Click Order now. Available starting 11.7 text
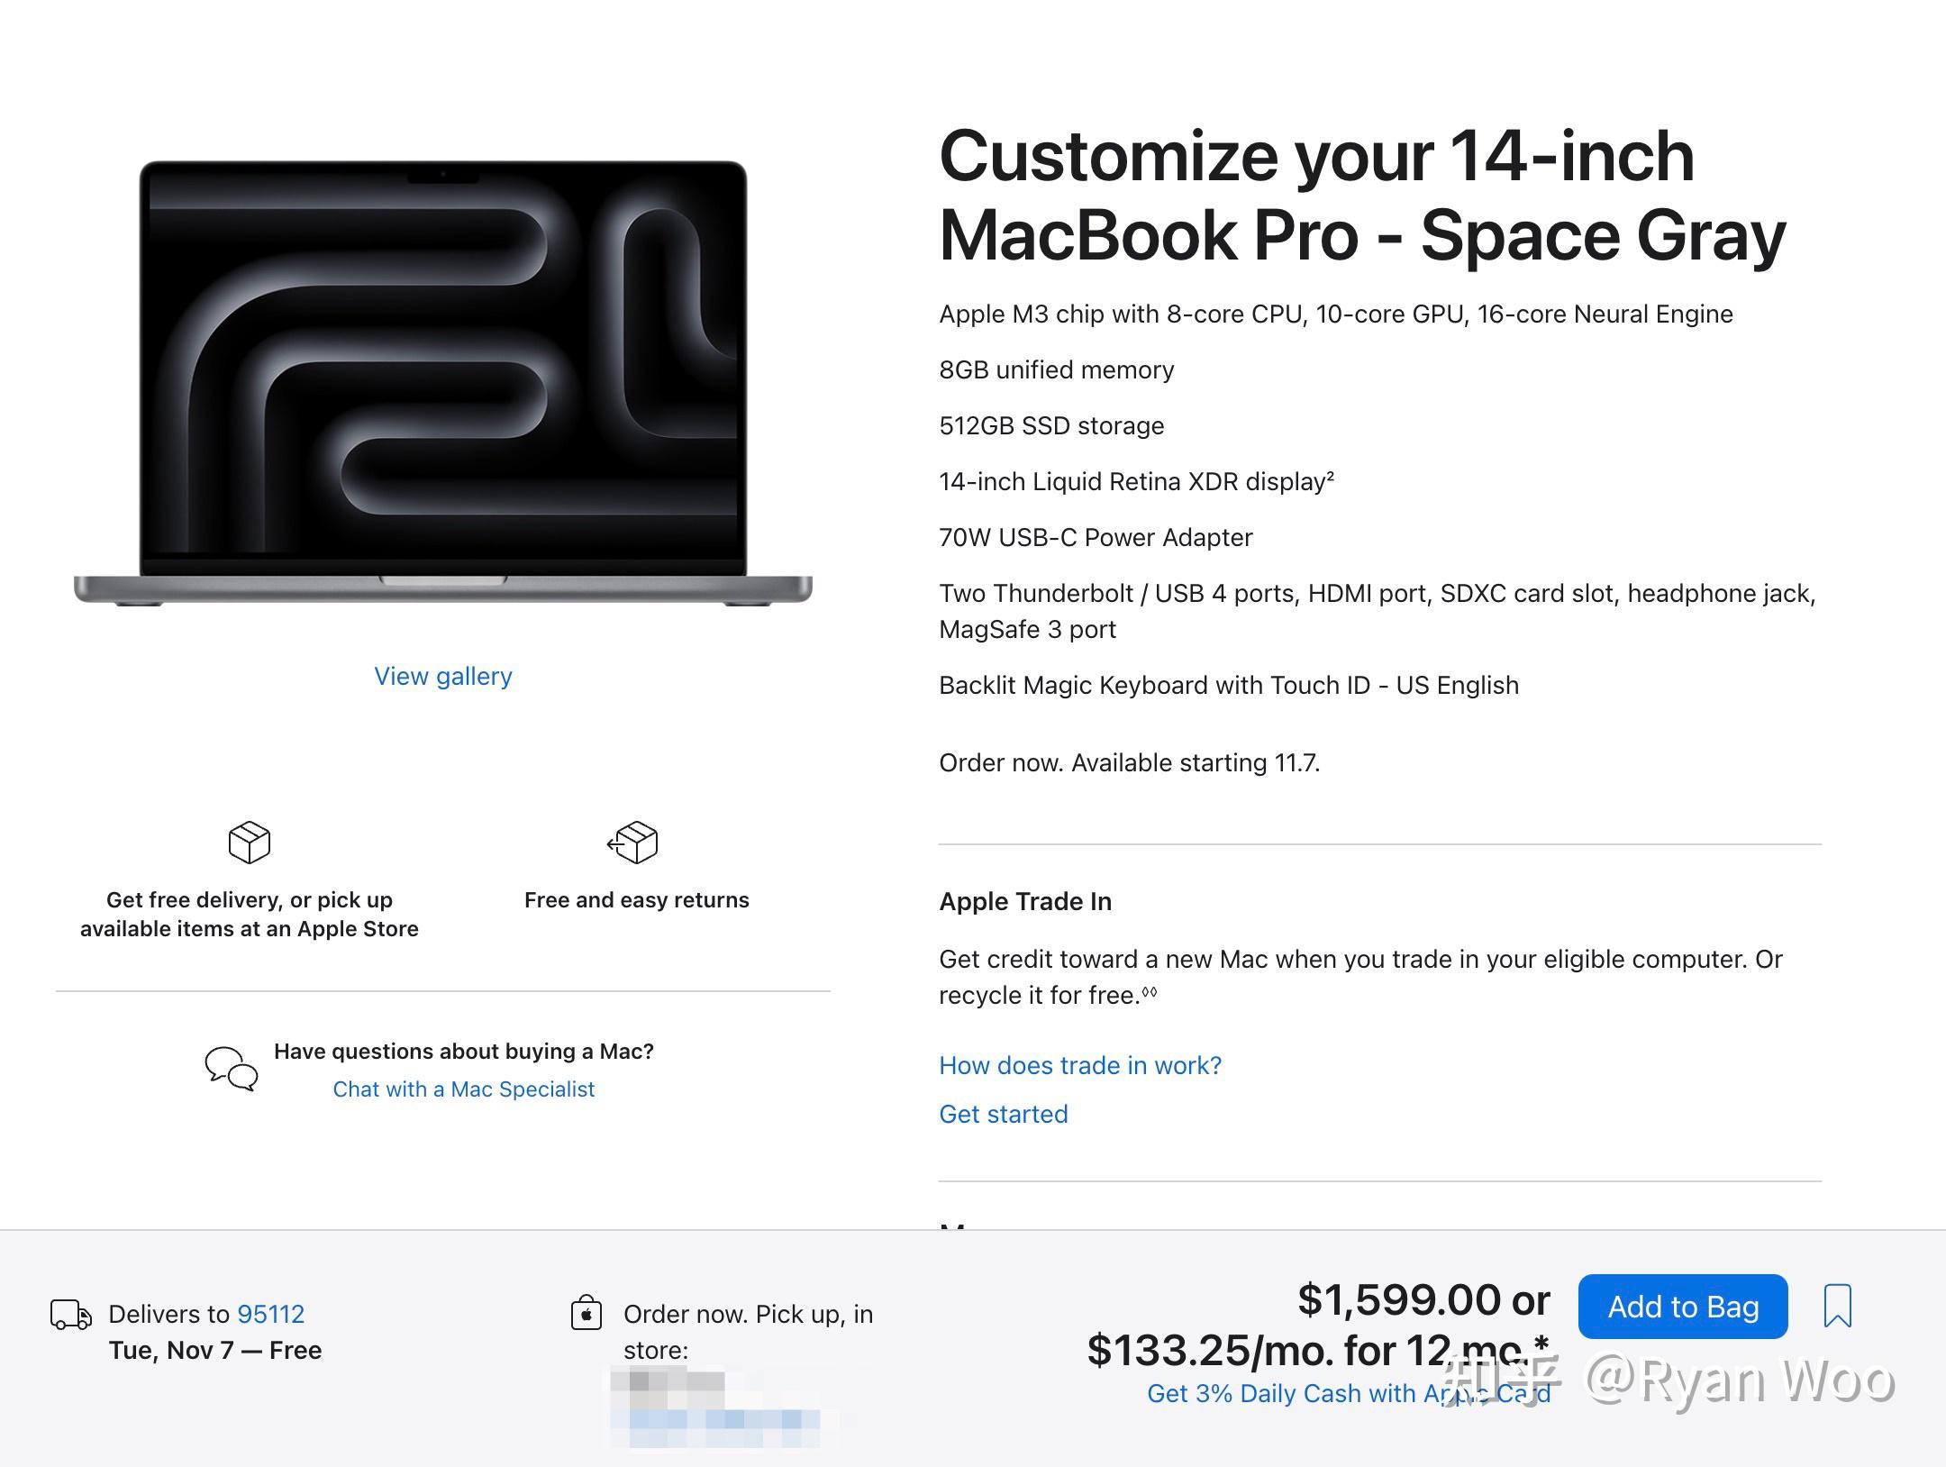The image size is (1946, 1467). click(1129, 762)
